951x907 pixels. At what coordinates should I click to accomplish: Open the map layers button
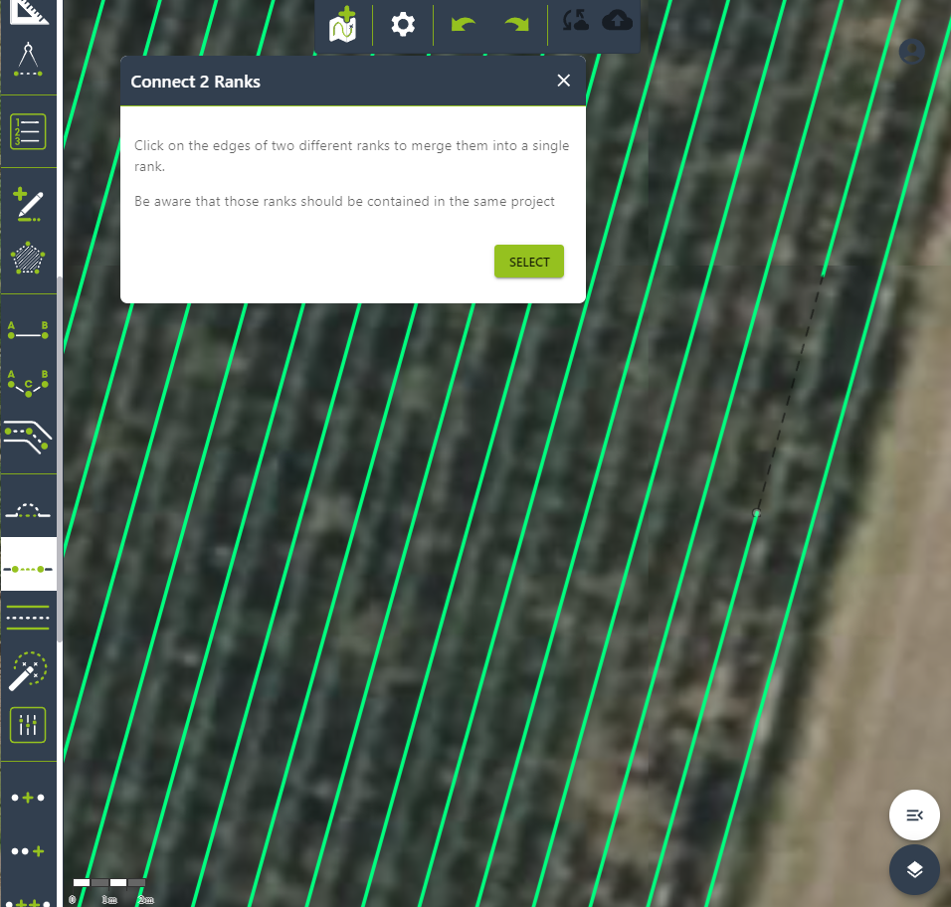pyautogui.click(x=914, y=869)
